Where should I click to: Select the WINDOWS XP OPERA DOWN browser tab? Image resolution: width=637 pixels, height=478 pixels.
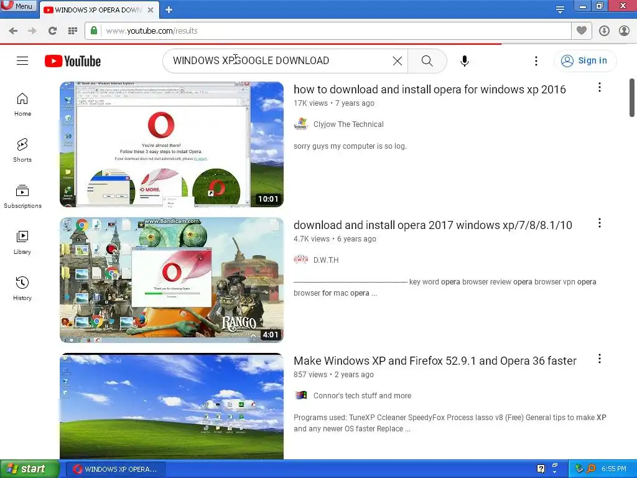(98, 10)
